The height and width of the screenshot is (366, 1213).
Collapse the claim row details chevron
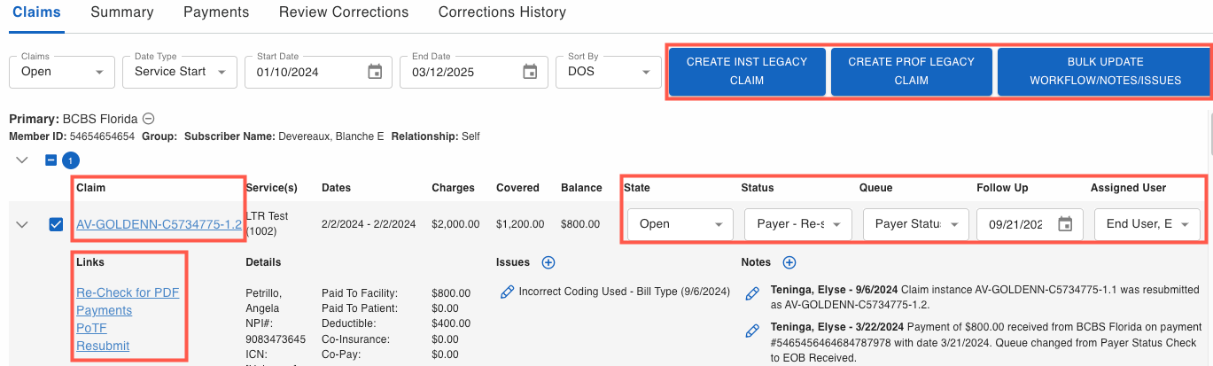[x=23, y=224]
